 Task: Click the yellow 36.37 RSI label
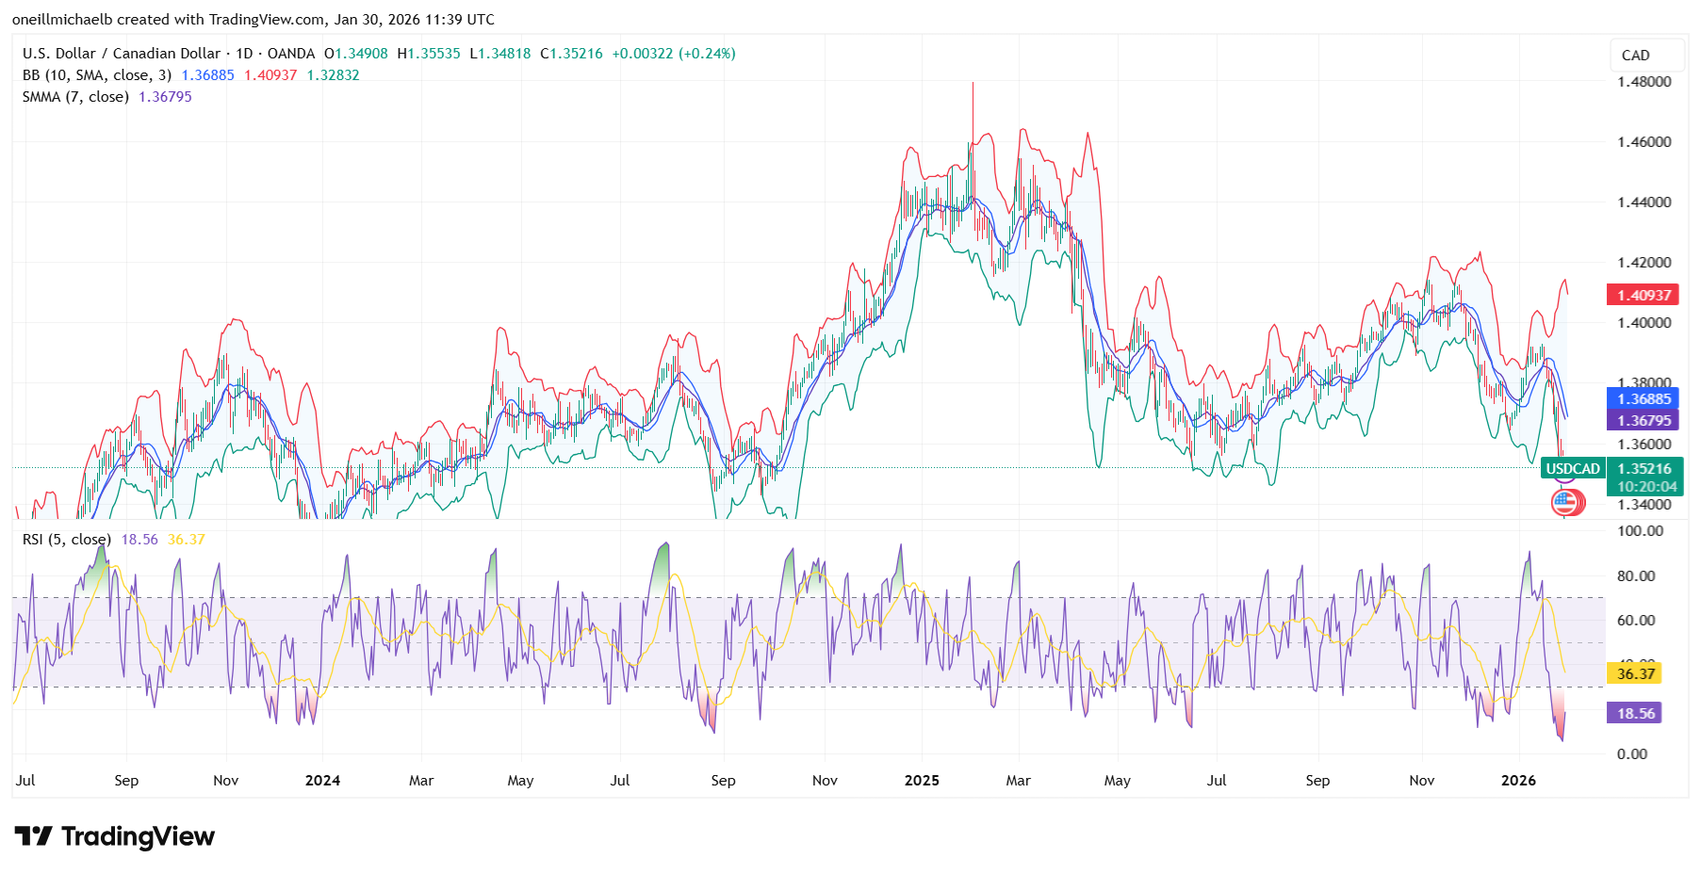(1634, 673)
